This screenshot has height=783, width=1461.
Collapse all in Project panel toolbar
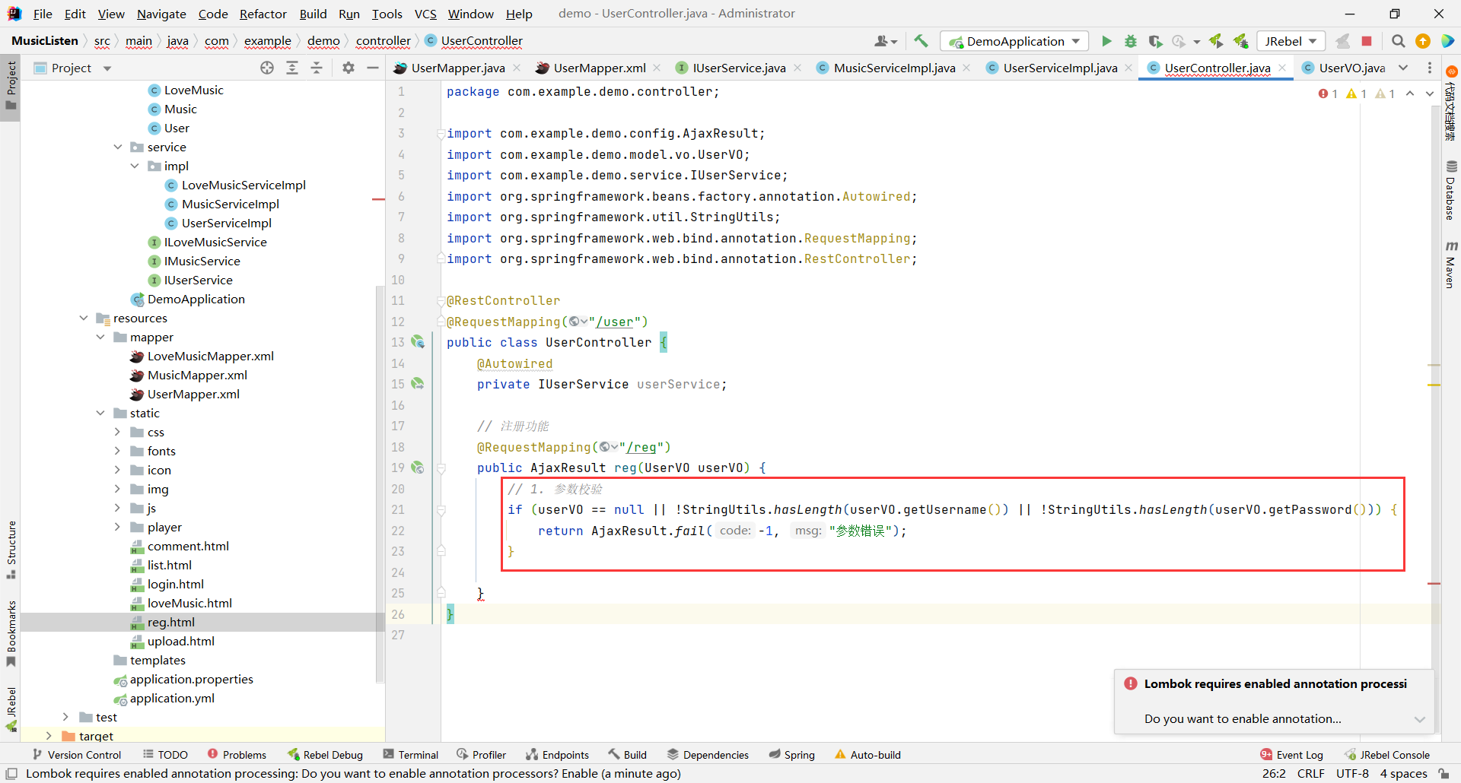coord(317,68)
